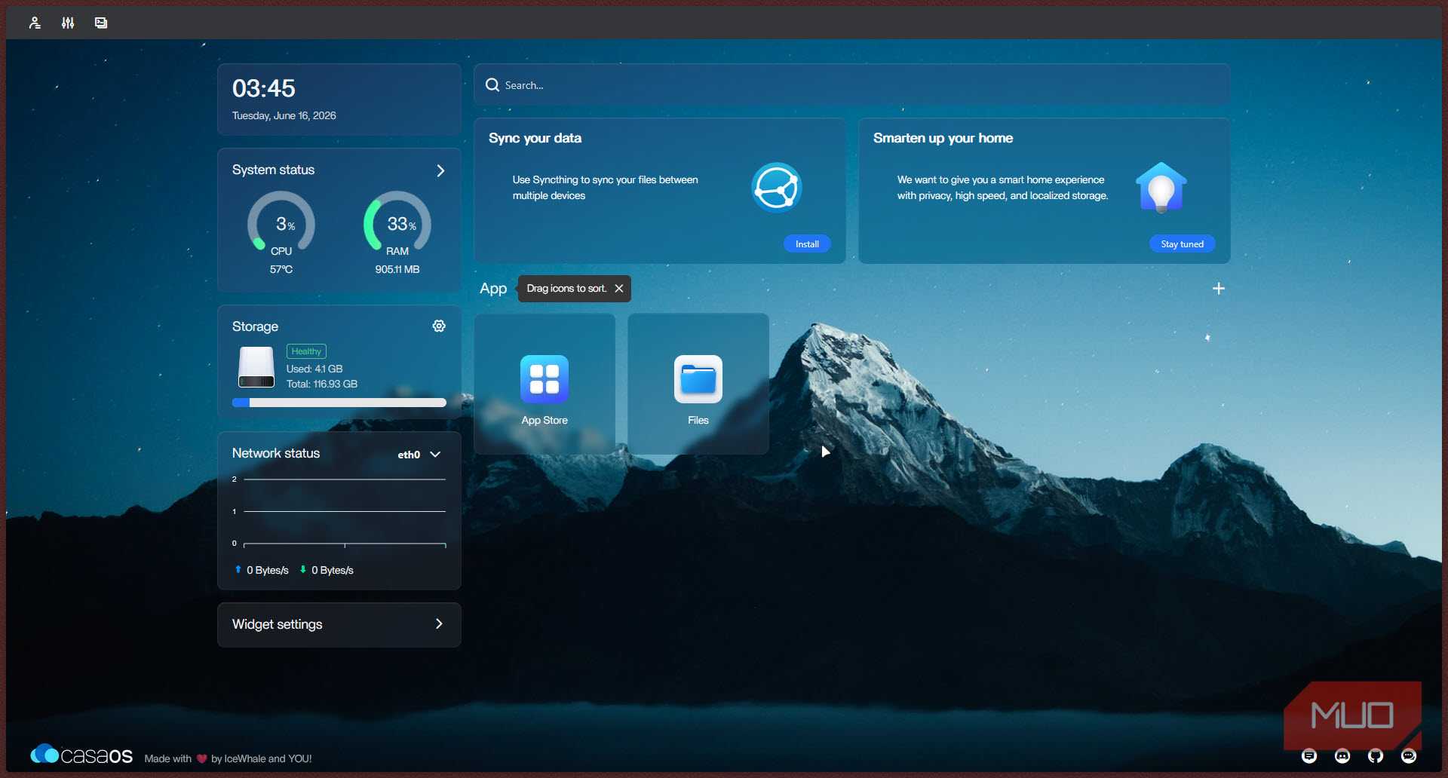Image resolution: width=1448 pixels, height=778 pixels.
Task: Click Made with love by IceWhale text
Action: point(228,758)
